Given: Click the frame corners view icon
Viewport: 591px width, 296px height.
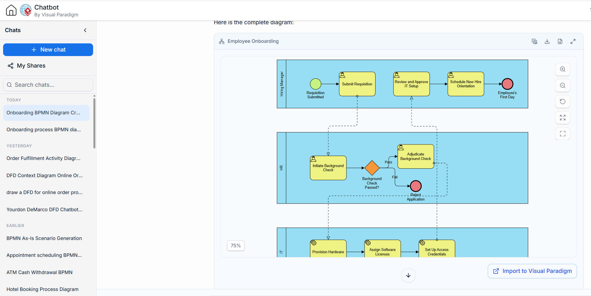Looking at the screenshot, I should click(x=563, y=133).
